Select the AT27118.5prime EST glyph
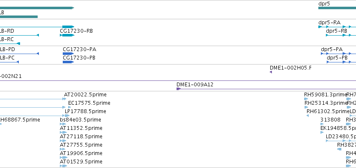 63,141
